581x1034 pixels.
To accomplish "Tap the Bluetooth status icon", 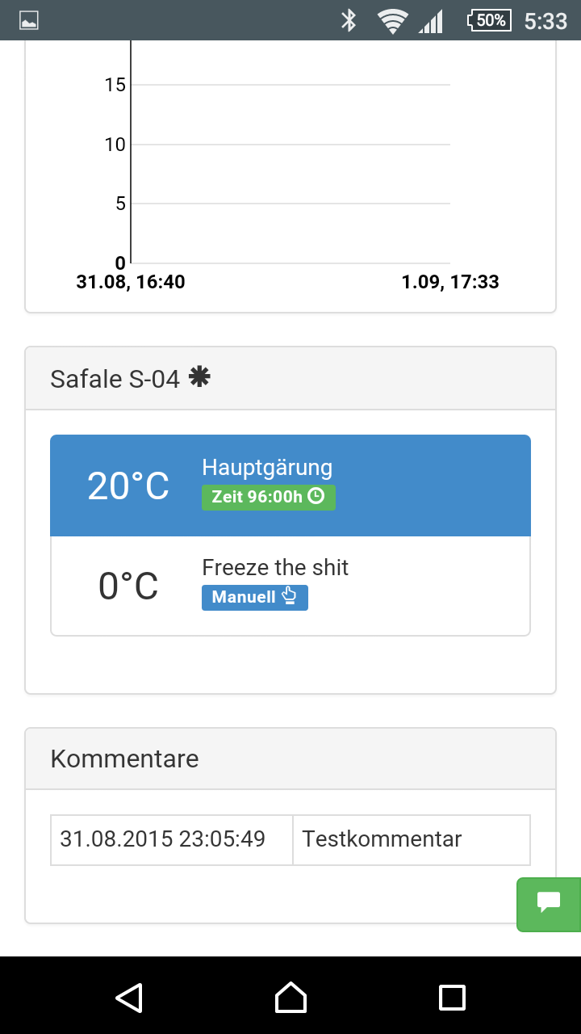I will (349, 21).
